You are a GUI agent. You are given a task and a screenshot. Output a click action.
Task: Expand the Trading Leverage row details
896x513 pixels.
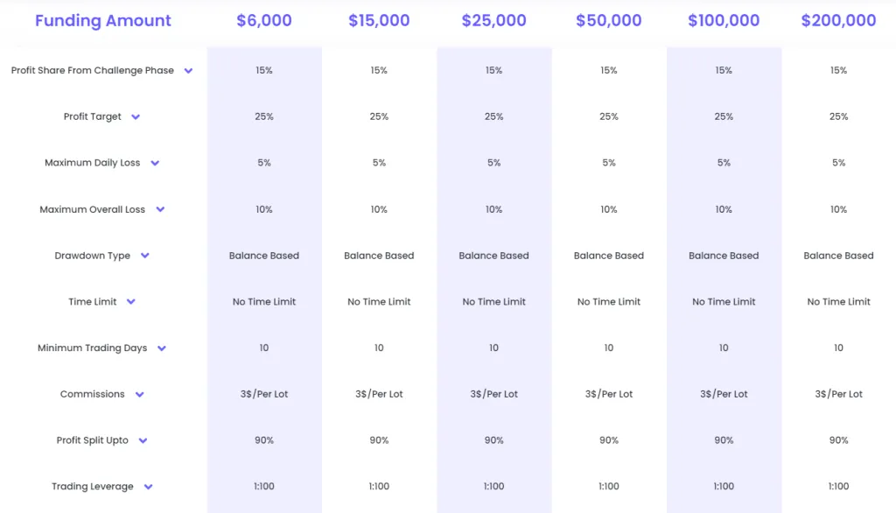point(146,487)
